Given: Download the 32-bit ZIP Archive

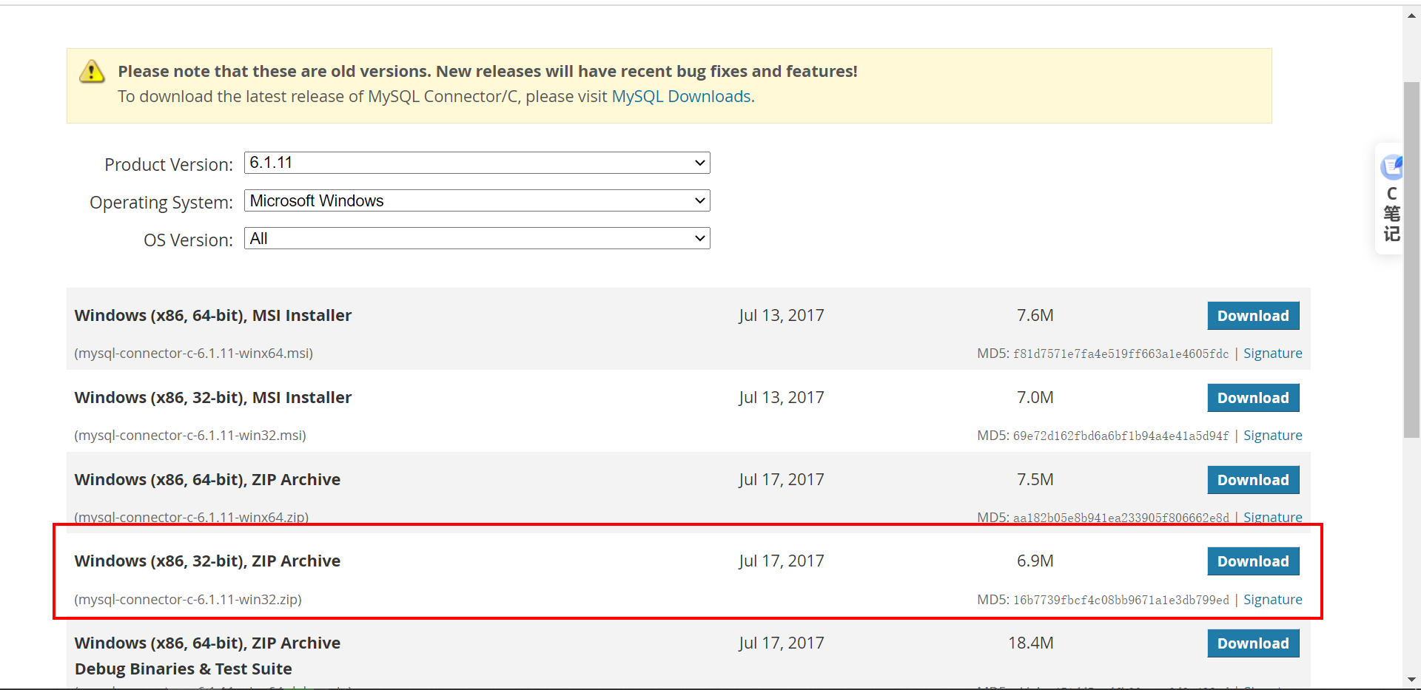Looking at the screenshot, I should pyautogui.click(x=1252, y=561).
